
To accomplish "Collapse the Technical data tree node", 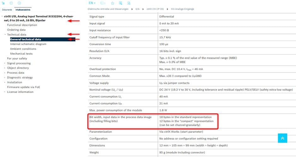I will tap(5, 35).
